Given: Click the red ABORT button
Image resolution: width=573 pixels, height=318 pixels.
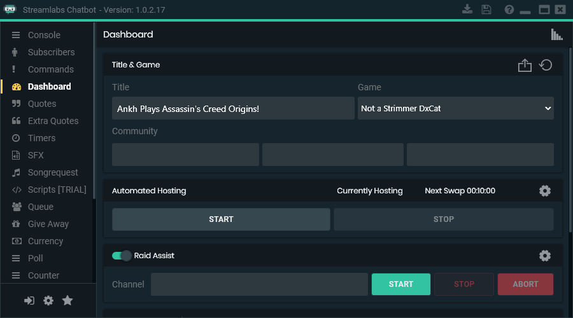Looking at the screenshot, I should coord(525,284).
